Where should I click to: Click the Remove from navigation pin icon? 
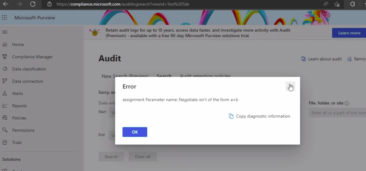point(349,59)
